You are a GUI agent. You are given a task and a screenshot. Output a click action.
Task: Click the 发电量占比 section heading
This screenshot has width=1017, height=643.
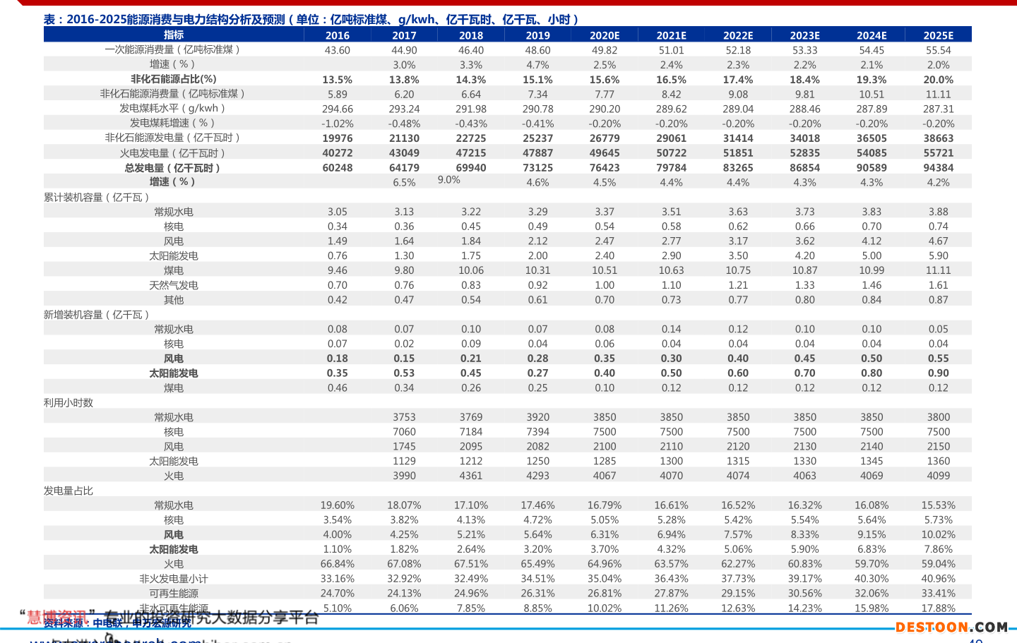point(69,491)
